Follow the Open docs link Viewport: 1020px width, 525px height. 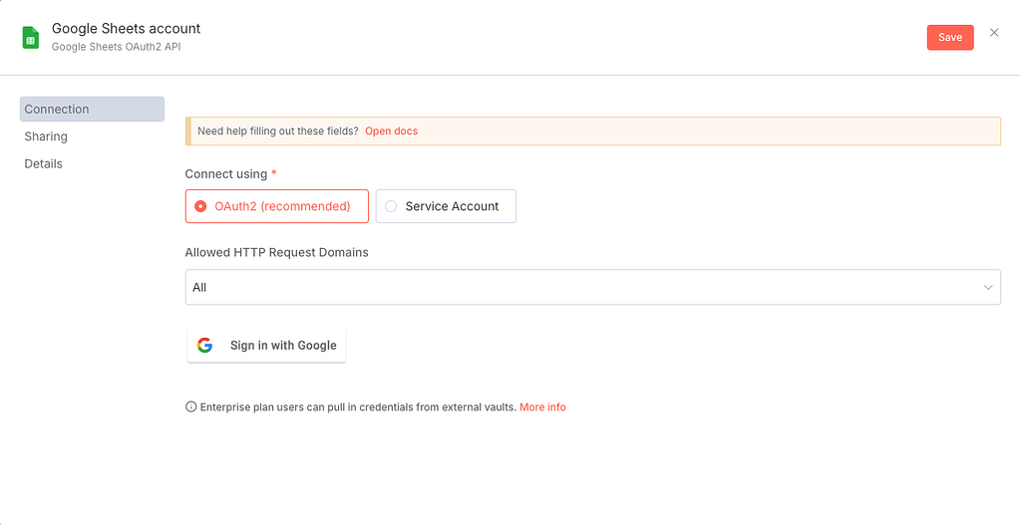[391, 131]
